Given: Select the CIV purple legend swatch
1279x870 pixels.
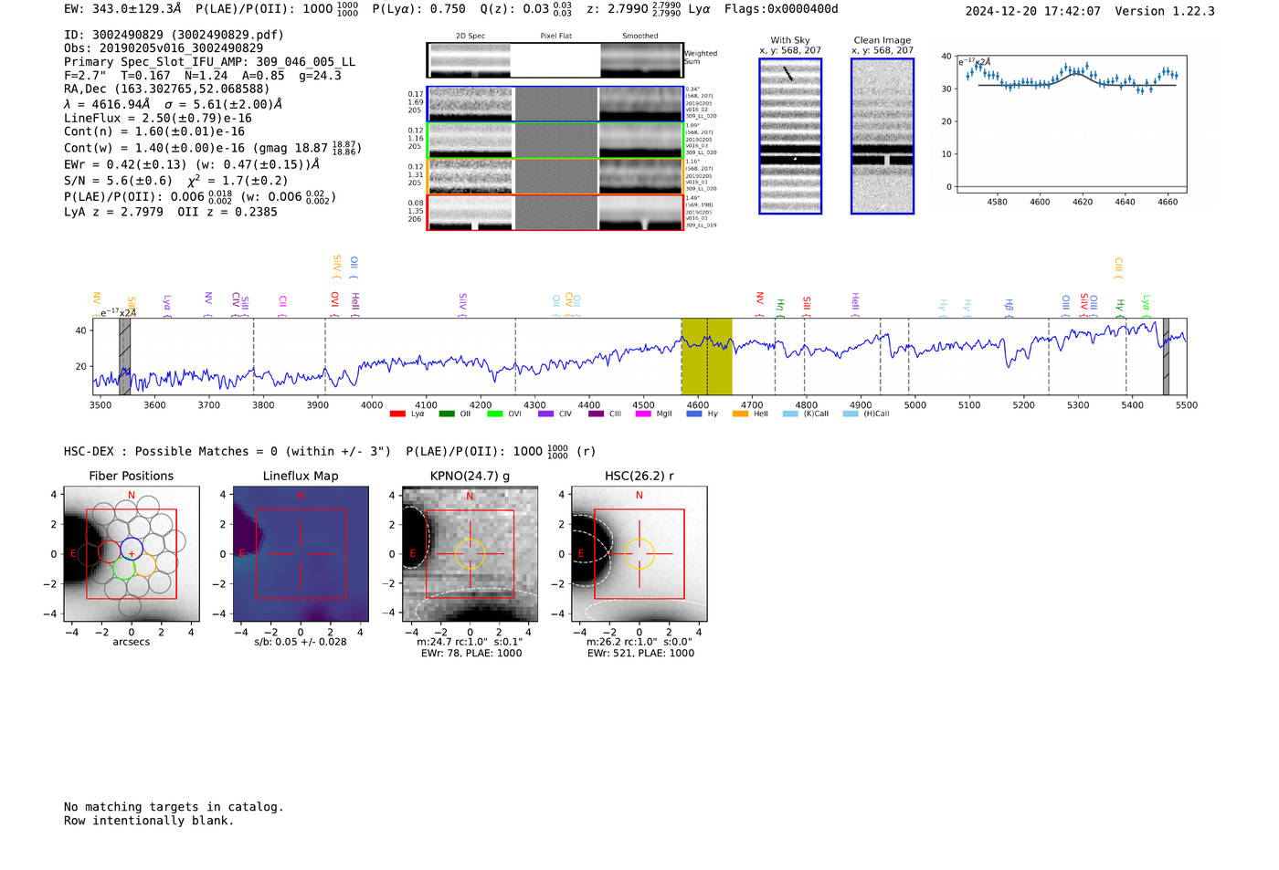Looking at the screenshot, I should 545,414.
